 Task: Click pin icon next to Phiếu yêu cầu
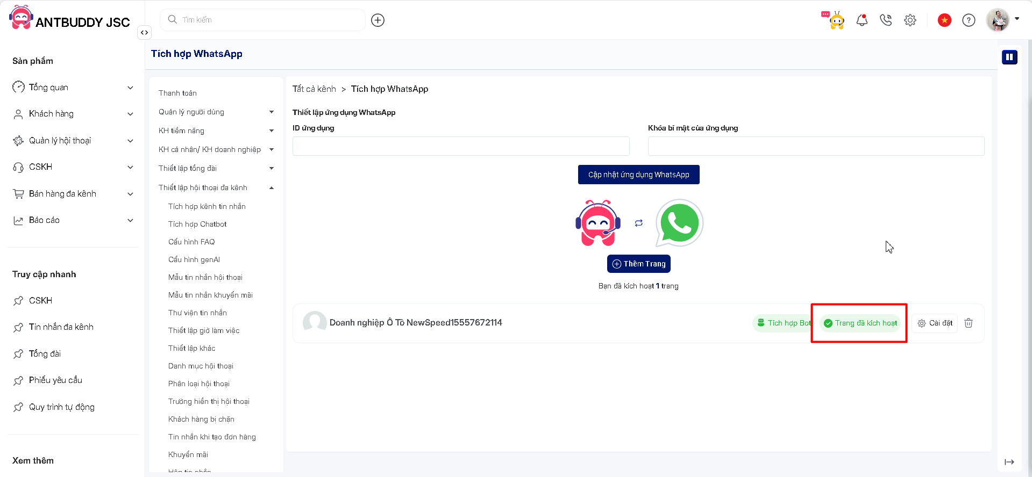coord(18,380)
